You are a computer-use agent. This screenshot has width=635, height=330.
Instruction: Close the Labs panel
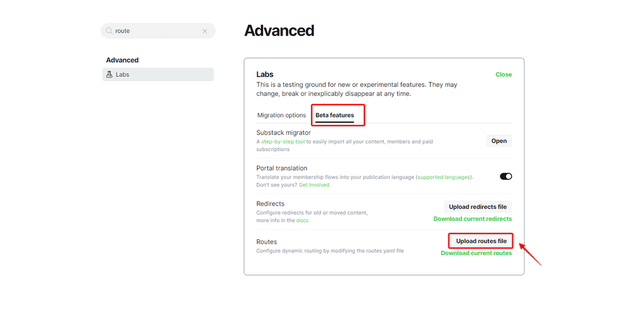pyautogui.click(x=504, y=74)
